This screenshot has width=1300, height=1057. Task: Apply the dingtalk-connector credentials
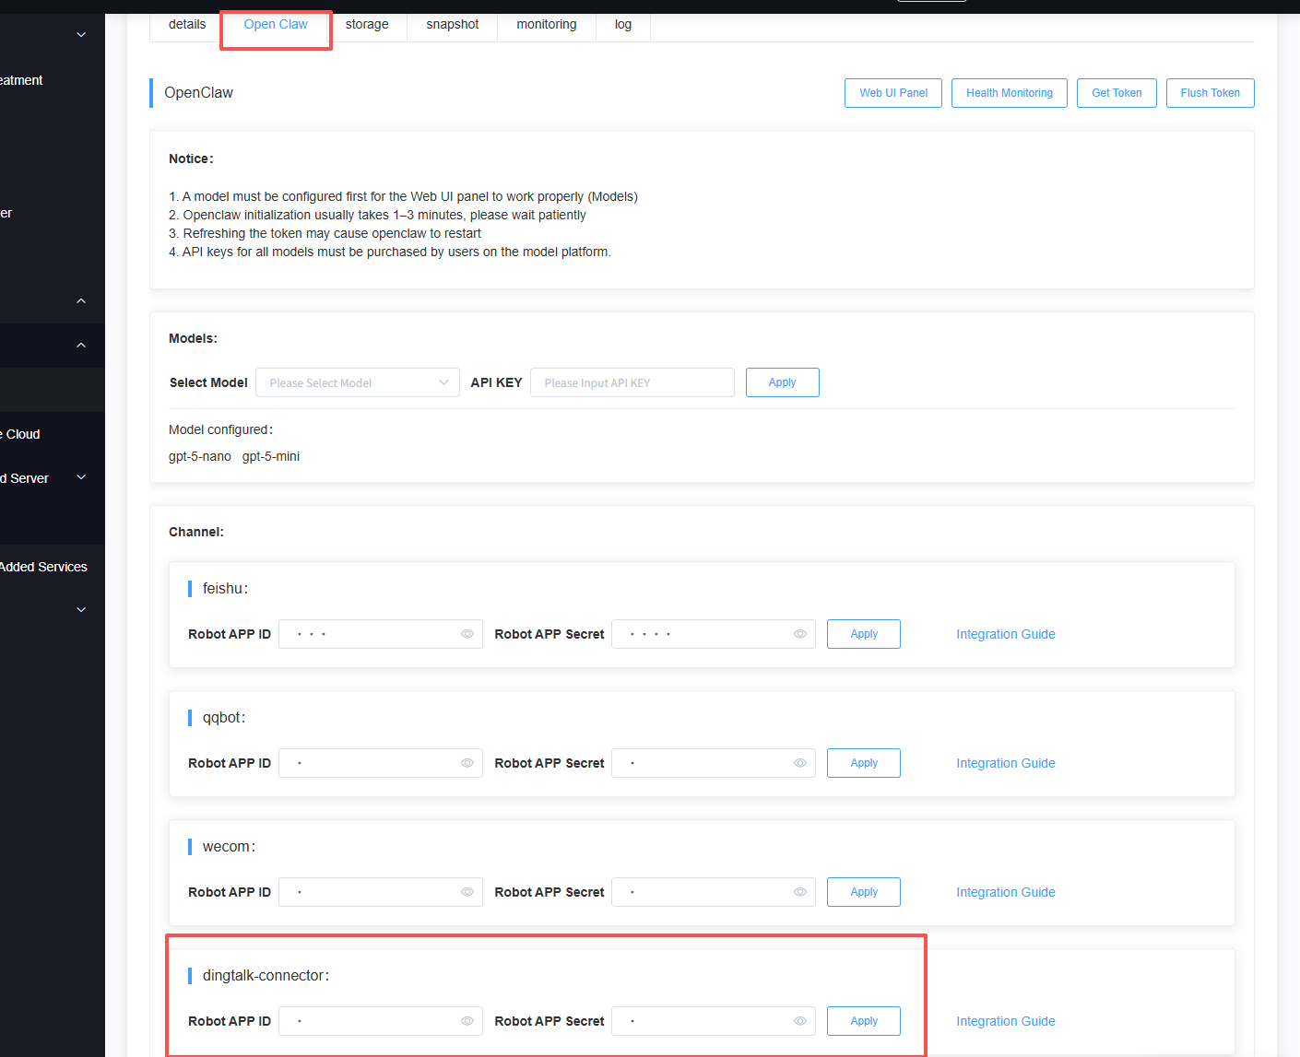(x=863, y=1021)
